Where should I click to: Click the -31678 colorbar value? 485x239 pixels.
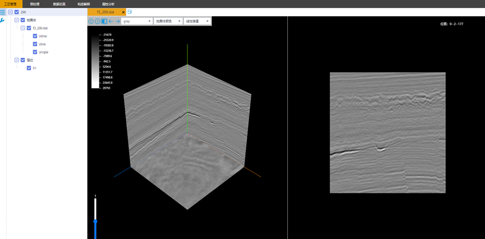pyautogui.click(x=106, y=35)
